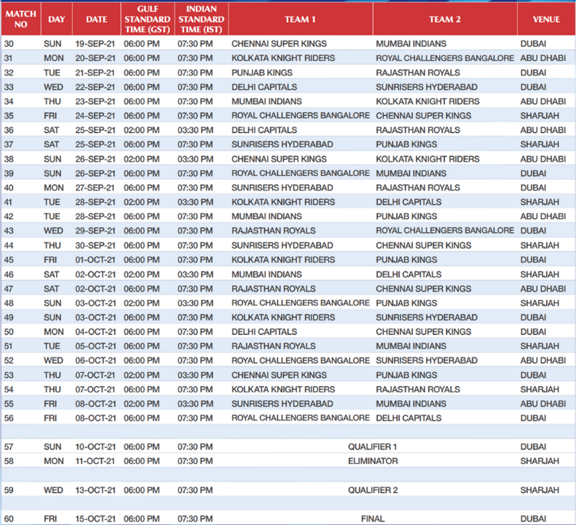Select 02:00 PM GST time for match 36

point(142,130)
